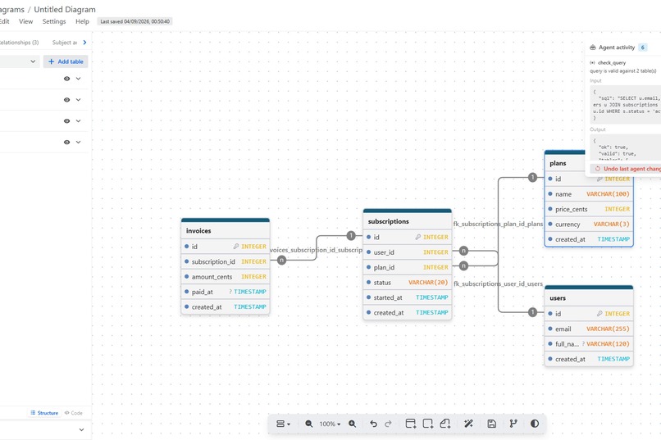This screenshot has height=440, width=661.
Task: Click the fk_subscriptions_plan_id_plans relationship label
Action: (x=498, y=224)
